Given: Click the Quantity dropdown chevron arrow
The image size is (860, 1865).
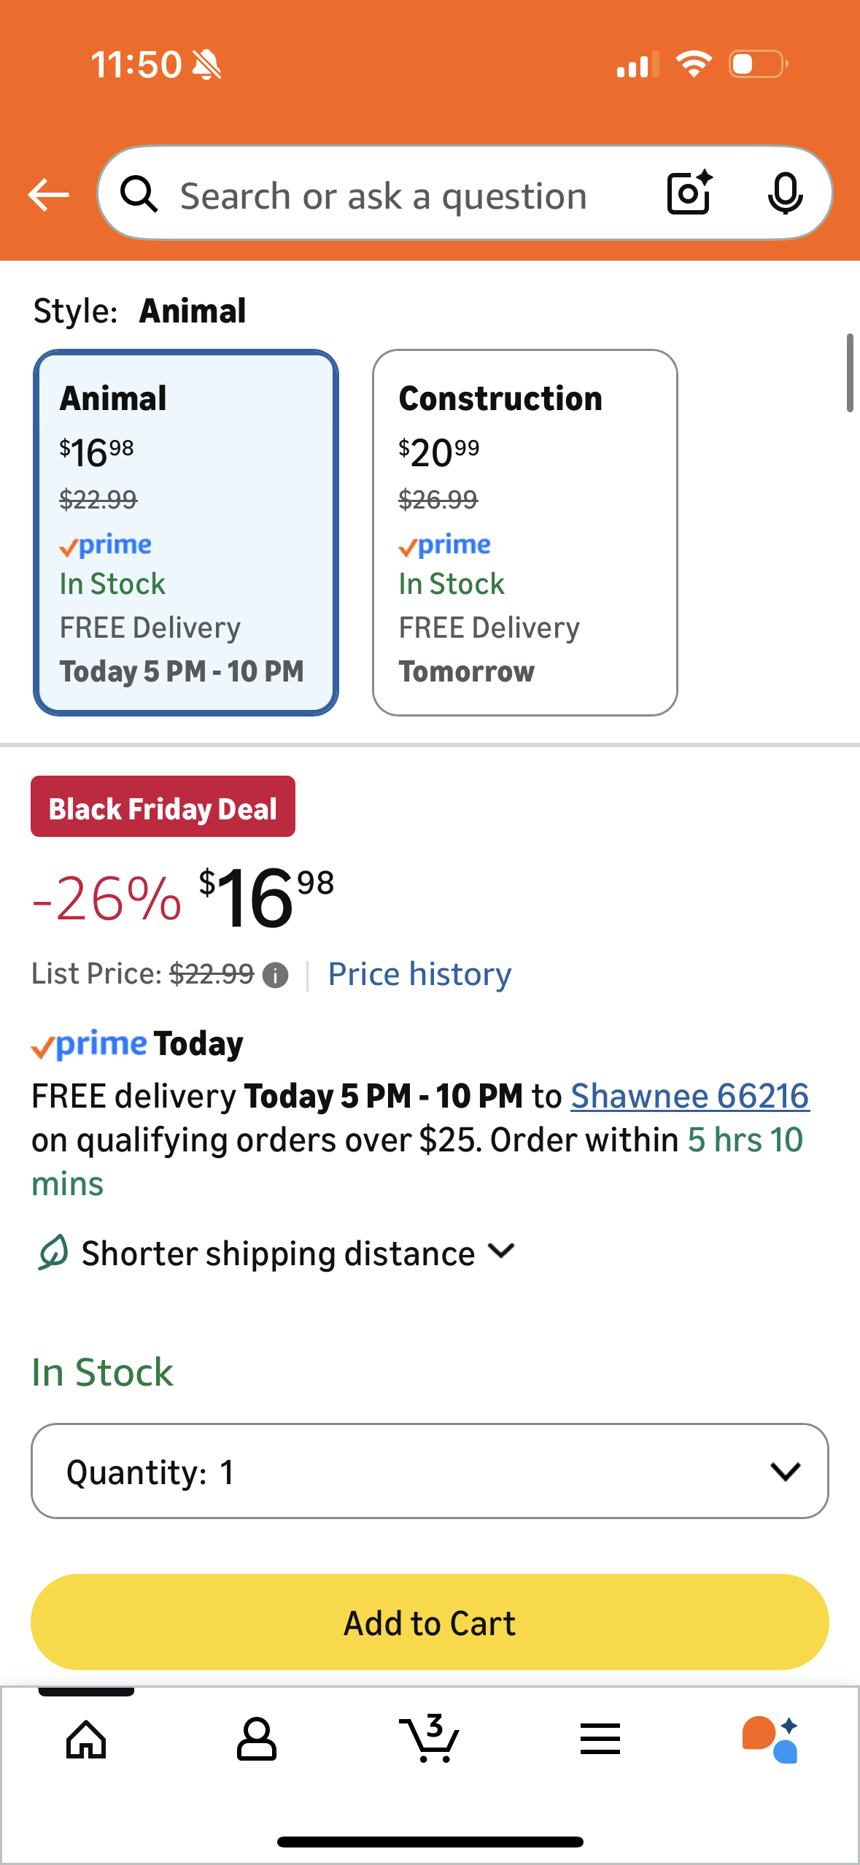Looking at the screenshot, I should coord(785,1471).
